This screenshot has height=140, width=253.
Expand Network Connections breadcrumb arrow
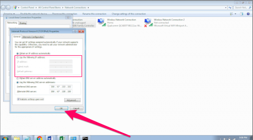(x=88, y=8)
